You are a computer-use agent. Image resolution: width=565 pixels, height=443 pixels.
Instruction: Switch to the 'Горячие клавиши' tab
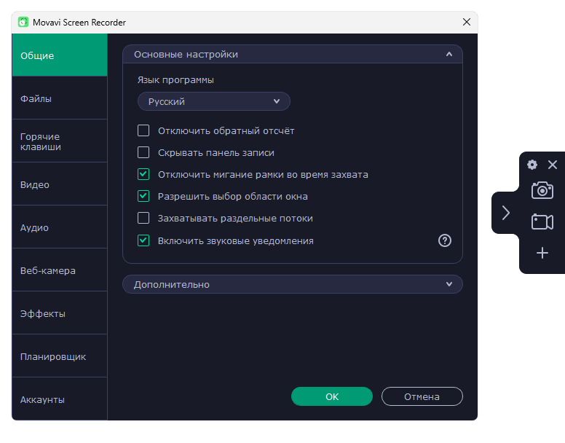tap(59, 141)
